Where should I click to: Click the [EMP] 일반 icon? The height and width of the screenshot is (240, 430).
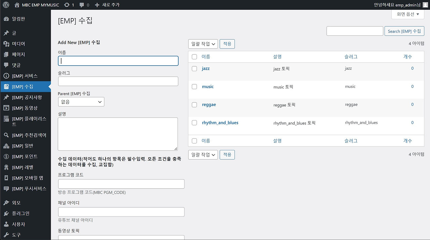pyautogui.click(x=6, y=146)
